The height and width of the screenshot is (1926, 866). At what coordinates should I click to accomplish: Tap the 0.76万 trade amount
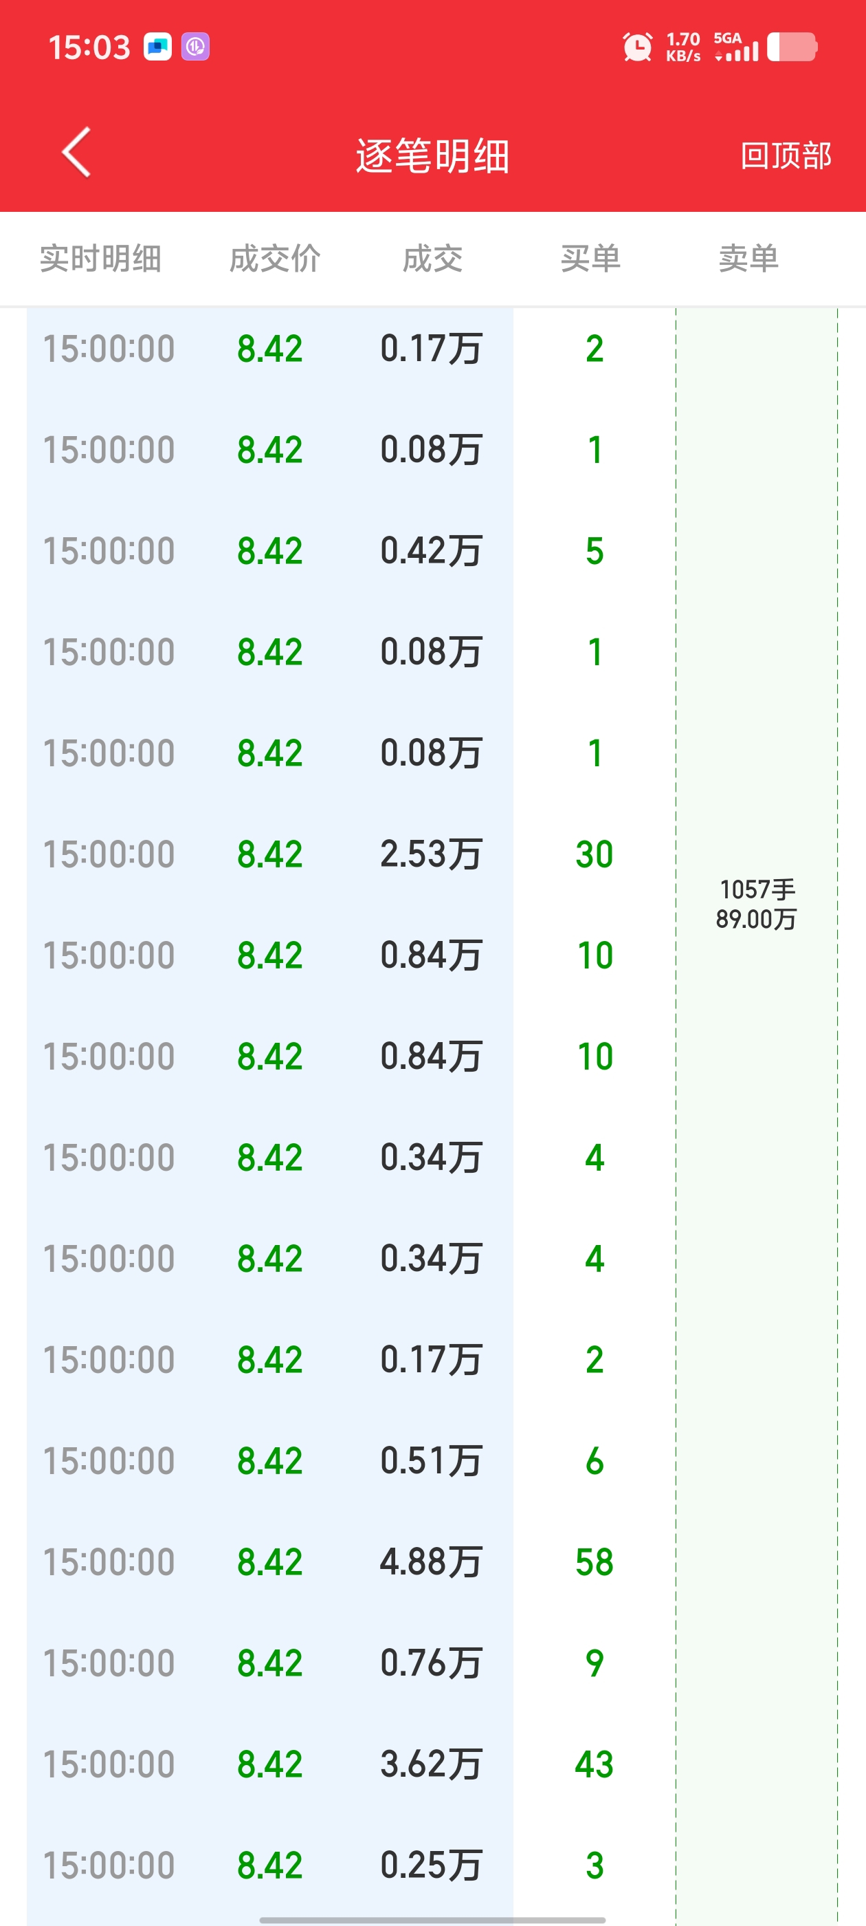point(430,1663)
